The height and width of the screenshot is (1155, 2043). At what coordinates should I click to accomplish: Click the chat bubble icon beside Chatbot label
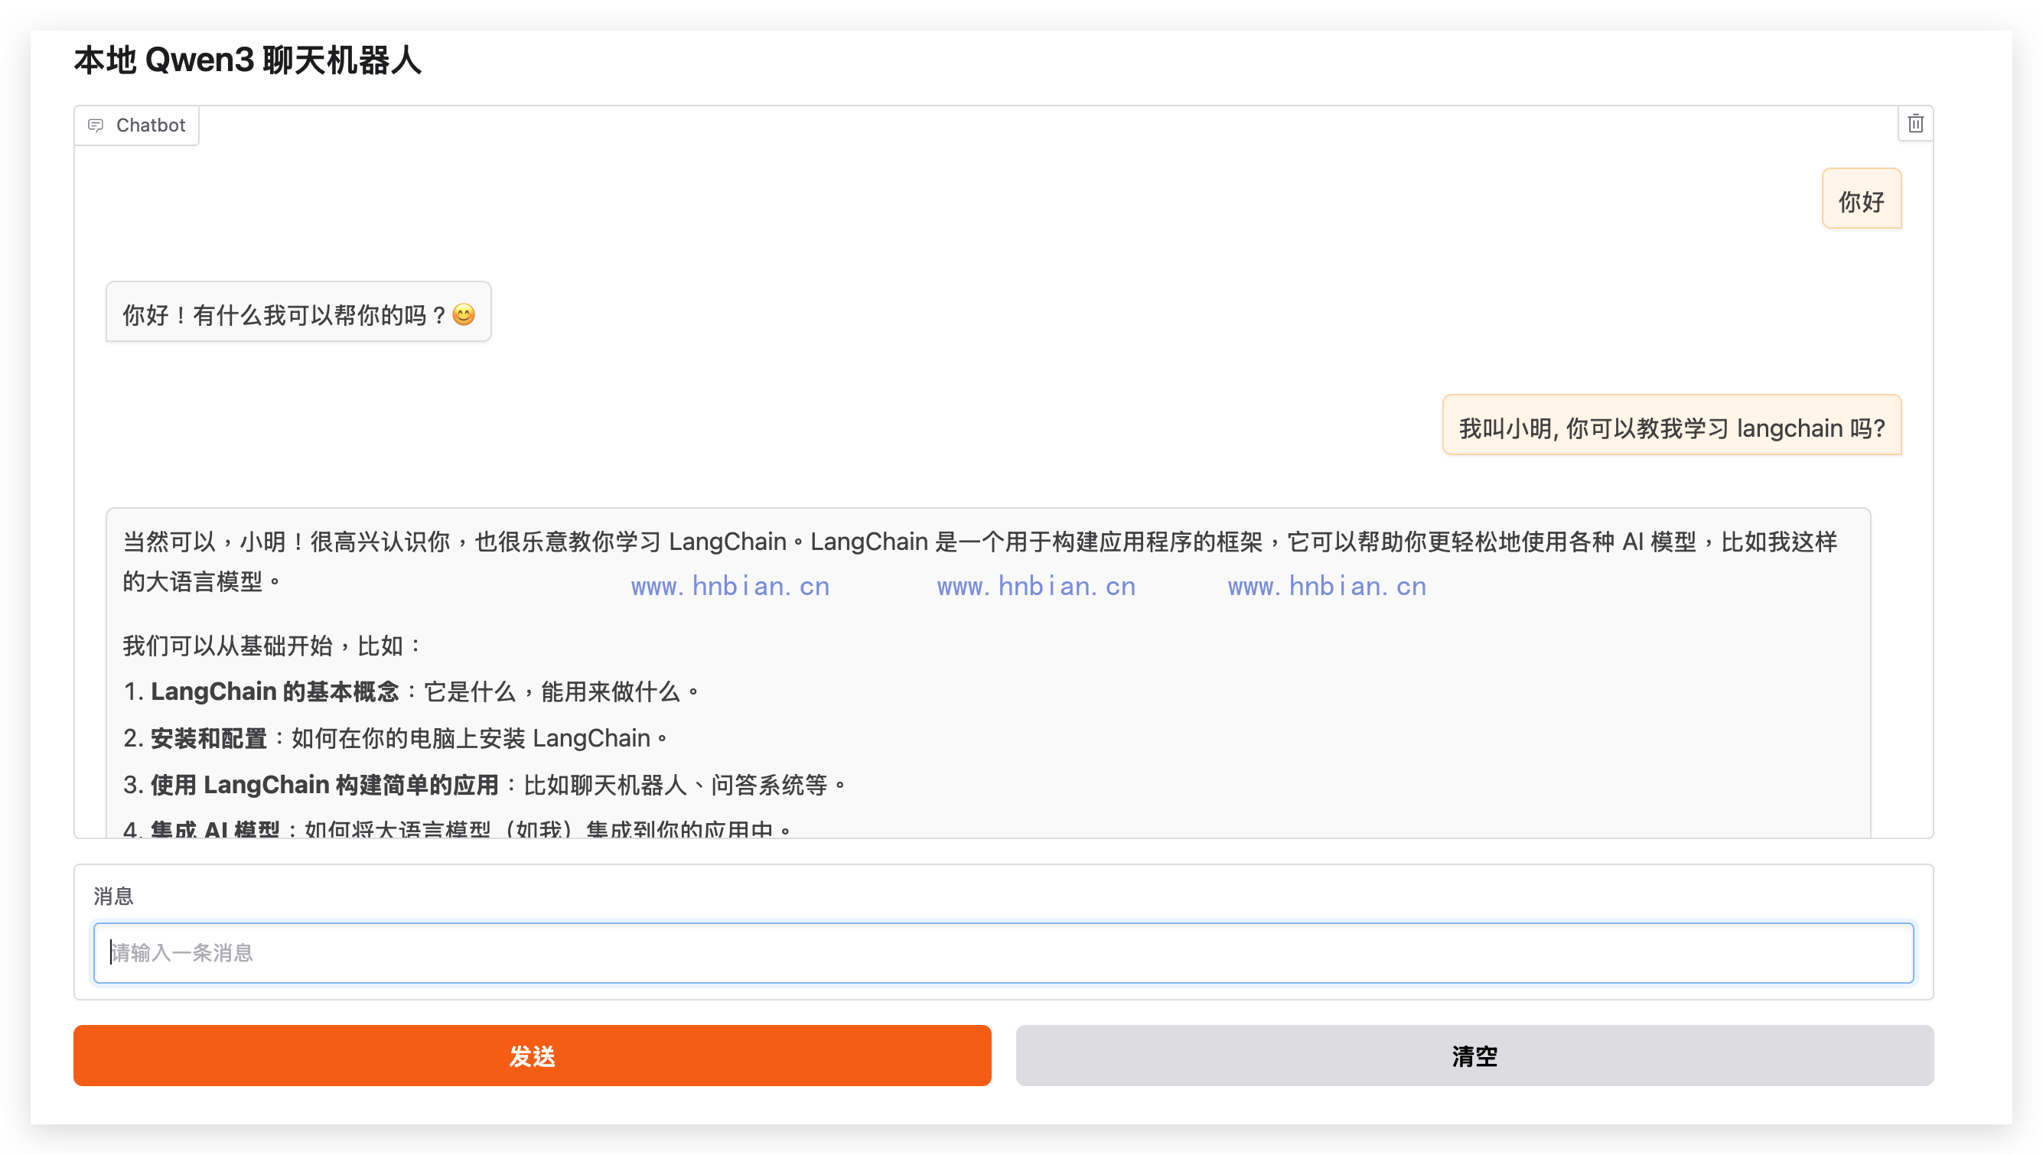click(x=96, y=125)
